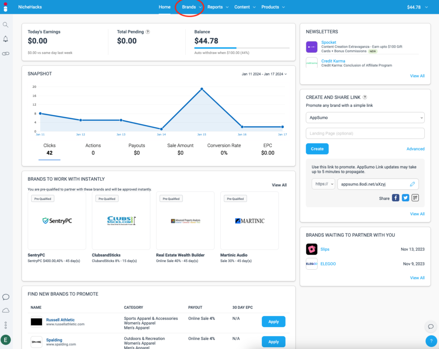Screen dimensions: 439x349
Task: Select the Actions metric tab
Action: click(x=93, y=149)
